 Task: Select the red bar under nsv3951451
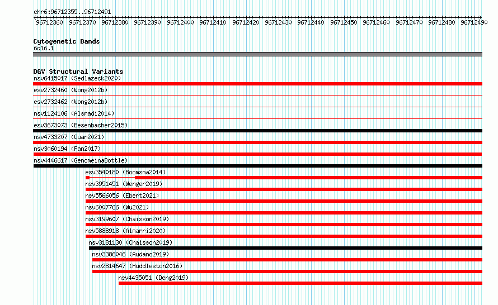284,189
